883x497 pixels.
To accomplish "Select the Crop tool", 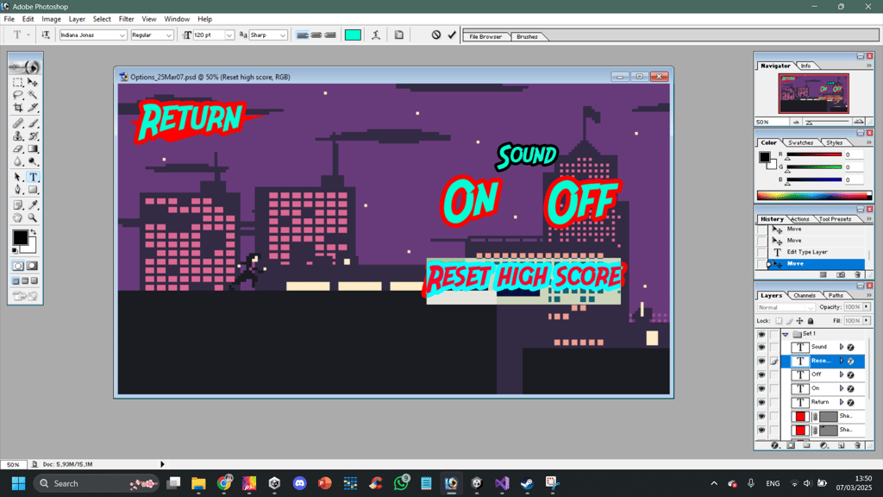I will coord(18,108).
